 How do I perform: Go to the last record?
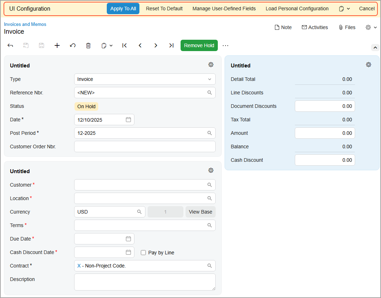(x=171, y=45)
